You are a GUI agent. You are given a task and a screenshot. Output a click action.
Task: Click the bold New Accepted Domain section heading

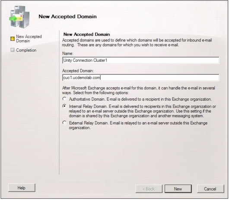tap(86, 35)
